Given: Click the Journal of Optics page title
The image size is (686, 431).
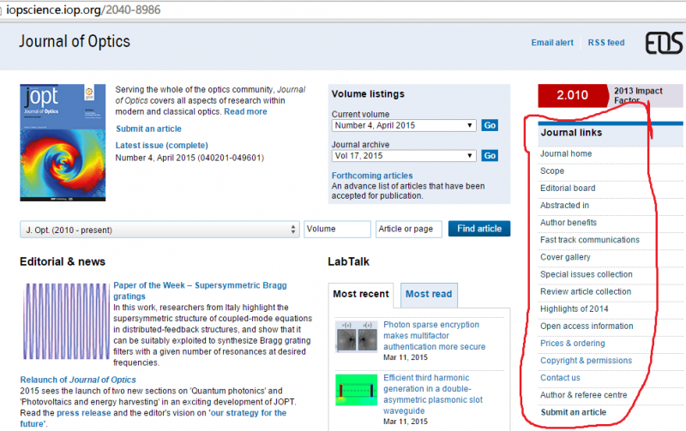Looking at the screenshot, I should pos(75,41).
